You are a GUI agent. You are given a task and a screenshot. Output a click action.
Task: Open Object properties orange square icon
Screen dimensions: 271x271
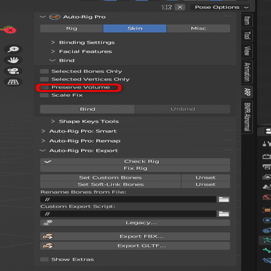(x=267, y=210)
